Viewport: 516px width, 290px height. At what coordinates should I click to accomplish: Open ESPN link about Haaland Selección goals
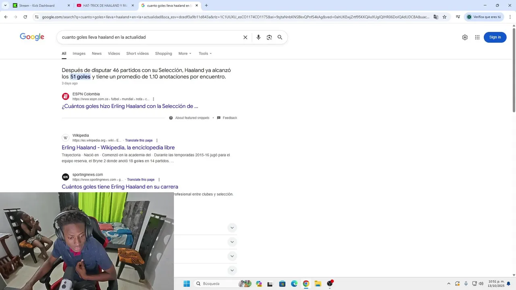(x=130, y=106)
